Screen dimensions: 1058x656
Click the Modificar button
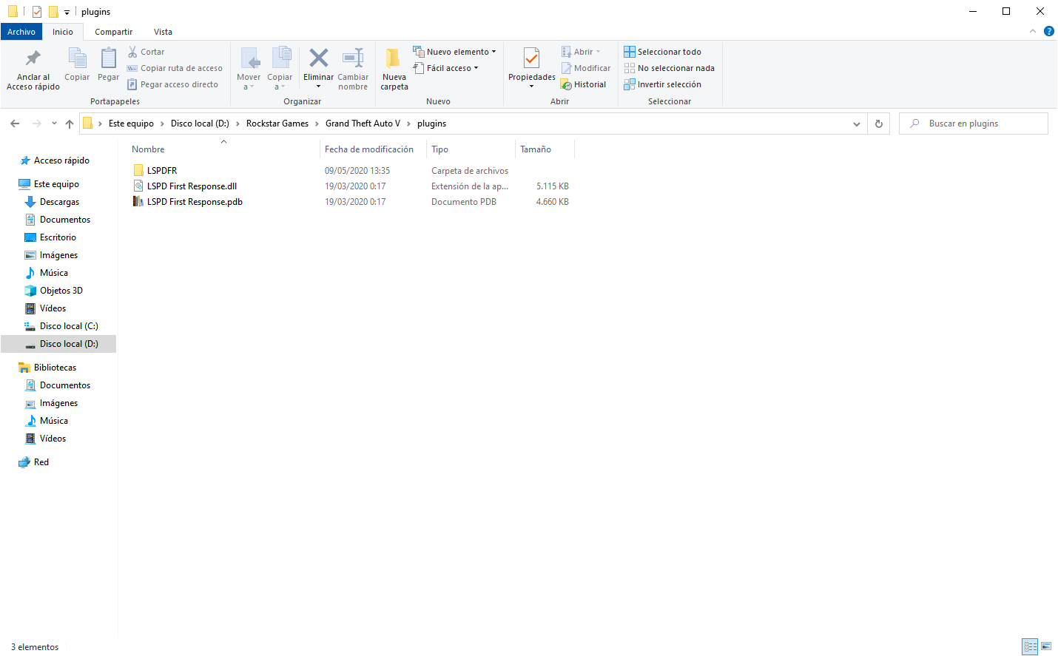tap(586, 68)
